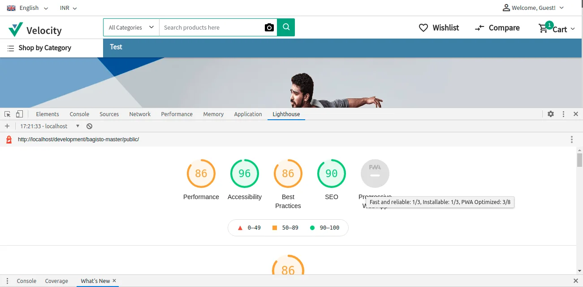Viewport: 583px width, 287px height.
Task: Click the Test category link
Action: point(116,47)
